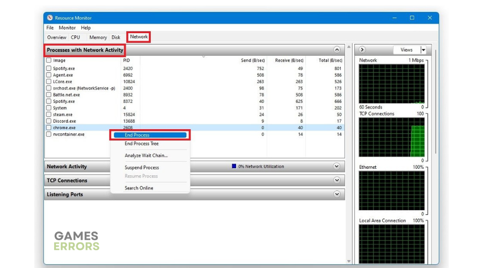Check the Battle.net.exe checkbox
The height and width of the screenshot is (268, 483).
point(49,95)
